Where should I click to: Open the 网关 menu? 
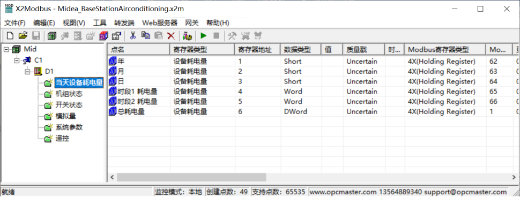[x=192, y=23]
